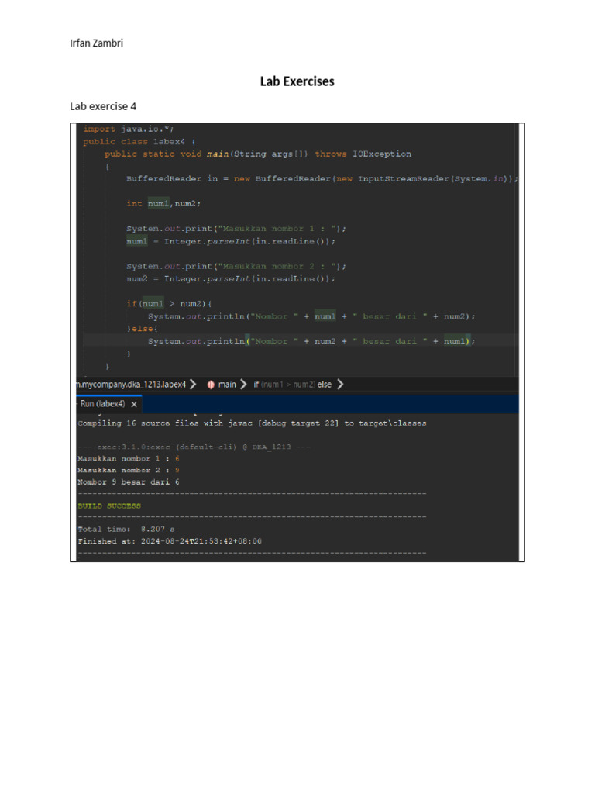Close the Run (labex4) output tab

[x=134, y=404]
